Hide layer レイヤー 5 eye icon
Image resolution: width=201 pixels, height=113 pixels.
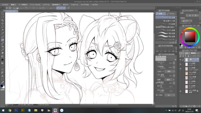point(180,64)
